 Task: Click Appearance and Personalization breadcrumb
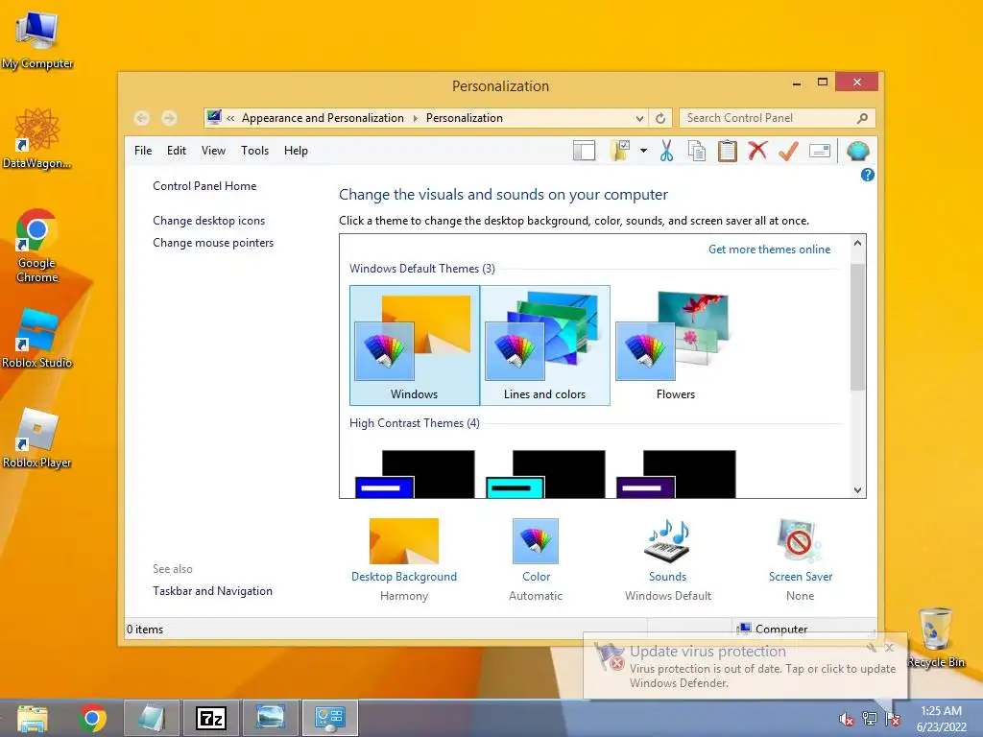323,118
